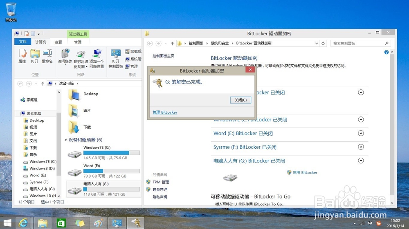Click the 管理 BitLocker link in dialog
The height and width of the screenshot is (229, 409).
click(165, 112)
